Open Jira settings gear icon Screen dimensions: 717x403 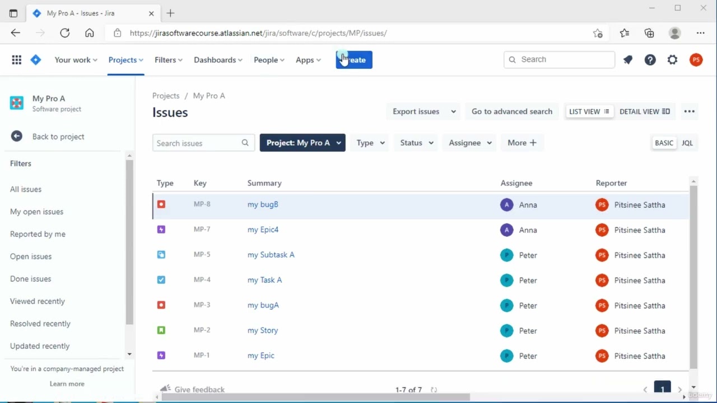[x=672, y=60]
